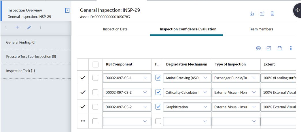Click the link chain icon
Viewport: 301px width, 132px height.
pyautogui.click(x=29, y=27)
